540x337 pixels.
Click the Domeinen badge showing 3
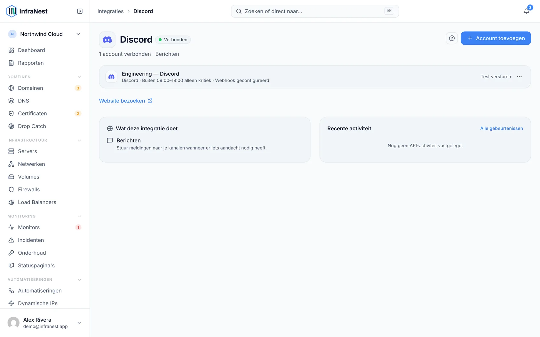point(78,88)
